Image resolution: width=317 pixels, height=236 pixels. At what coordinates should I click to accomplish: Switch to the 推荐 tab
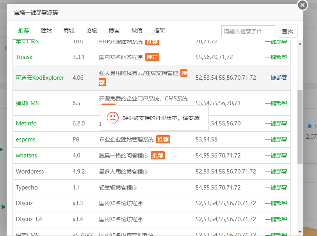[x=23, y=30]
